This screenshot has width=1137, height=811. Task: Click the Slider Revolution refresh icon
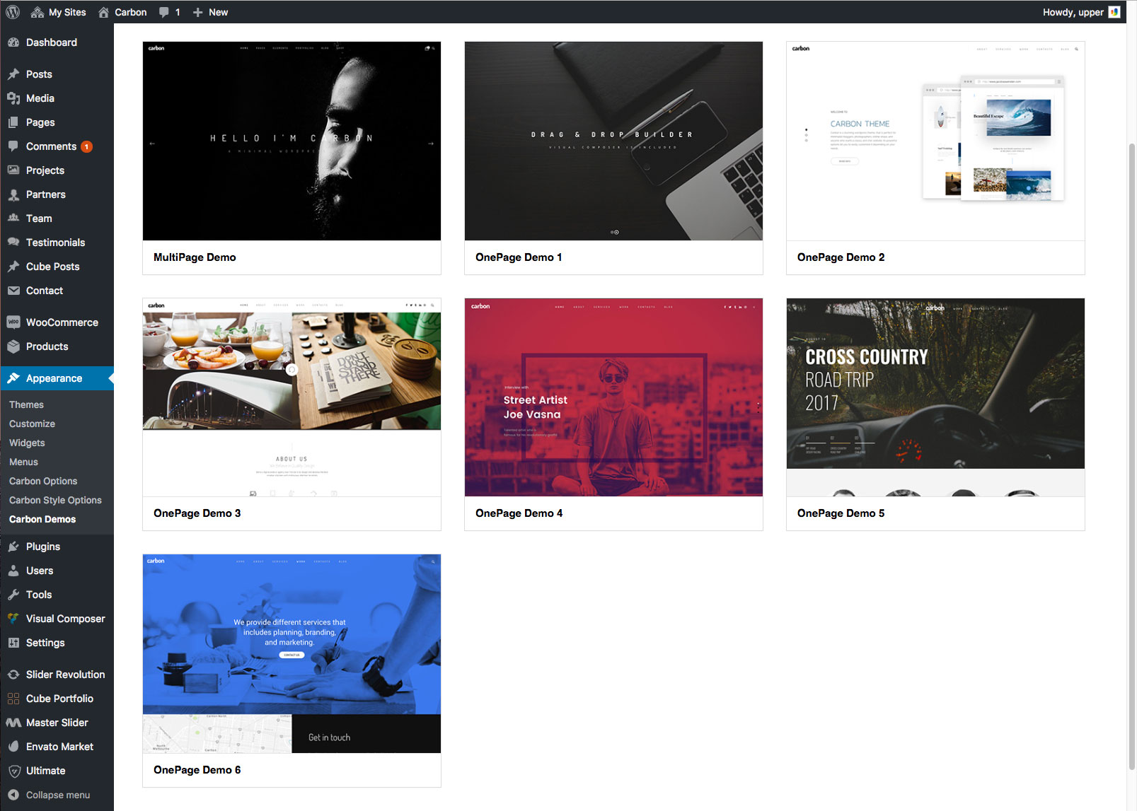point(13,675)
